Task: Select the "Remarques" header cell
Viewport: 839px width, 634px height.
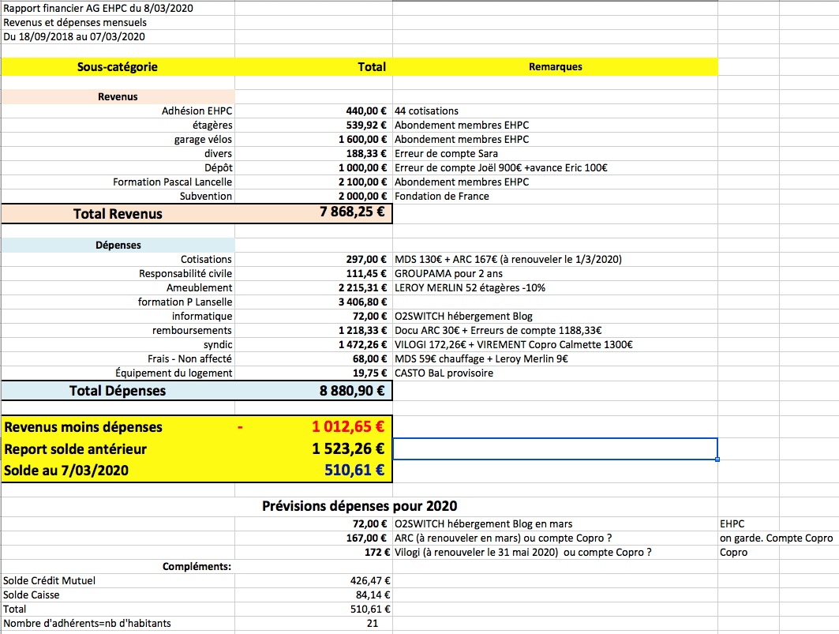Action: 555,67
